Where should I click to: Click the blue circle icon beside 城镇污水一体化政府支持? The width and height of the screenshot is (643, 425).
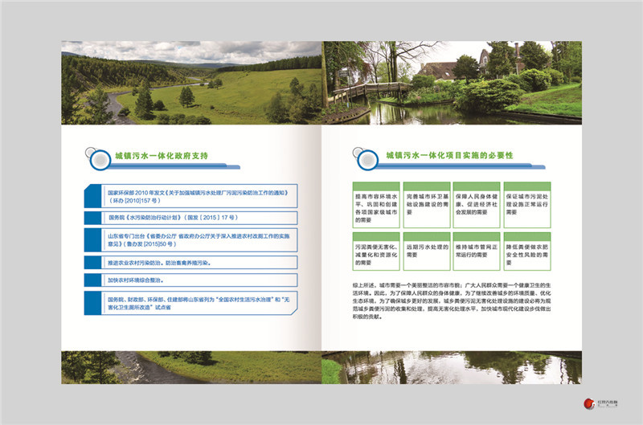point(100,161)
